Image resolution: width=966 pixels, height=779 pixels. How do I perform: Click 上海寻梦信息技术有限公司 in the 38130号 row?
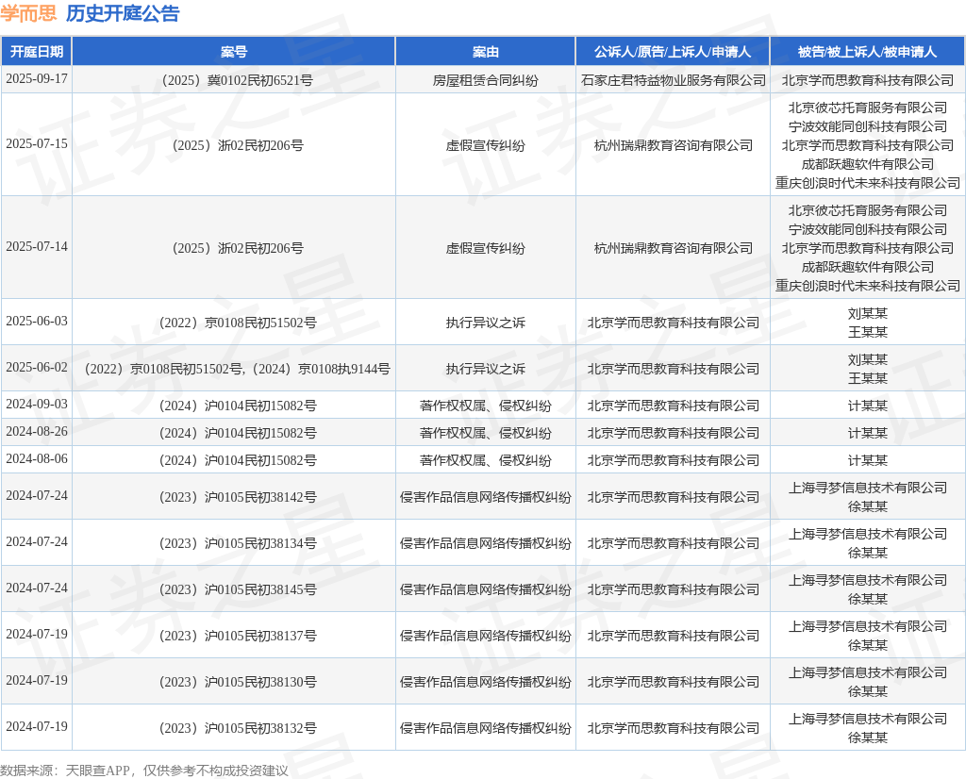868,672
